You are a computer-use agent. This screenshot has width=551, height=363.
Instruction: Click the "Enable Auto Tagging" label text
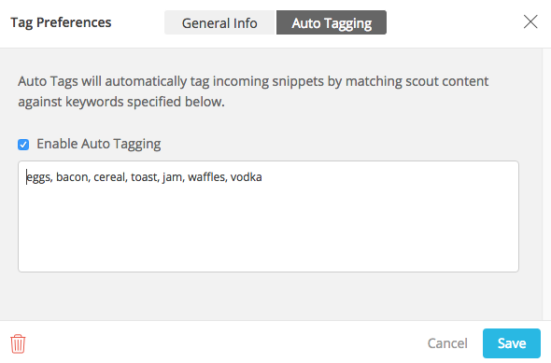pos(99,144)
